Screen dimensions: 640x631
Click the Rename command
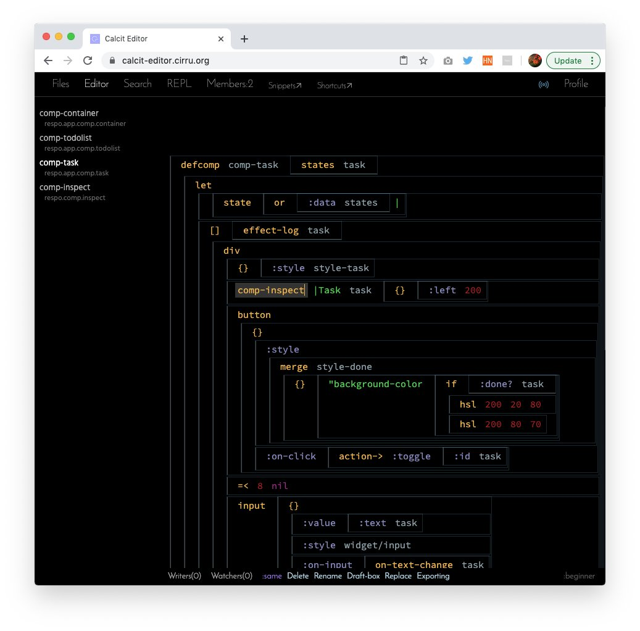pyautogui.click(x=328, y=576)
